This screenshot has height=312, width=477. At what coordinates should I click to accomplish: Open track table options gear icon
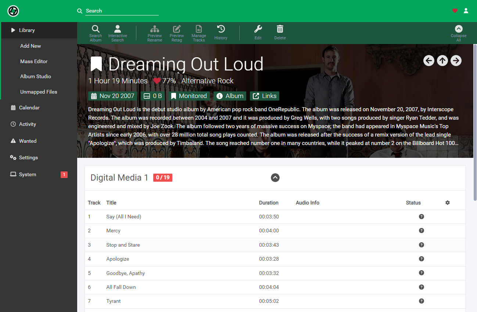tap(448, 203)
